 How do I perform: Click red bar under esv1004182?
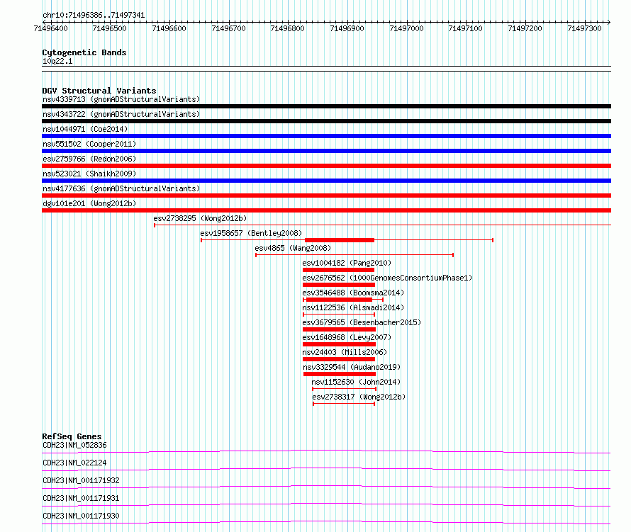click(x=338, y=270)
